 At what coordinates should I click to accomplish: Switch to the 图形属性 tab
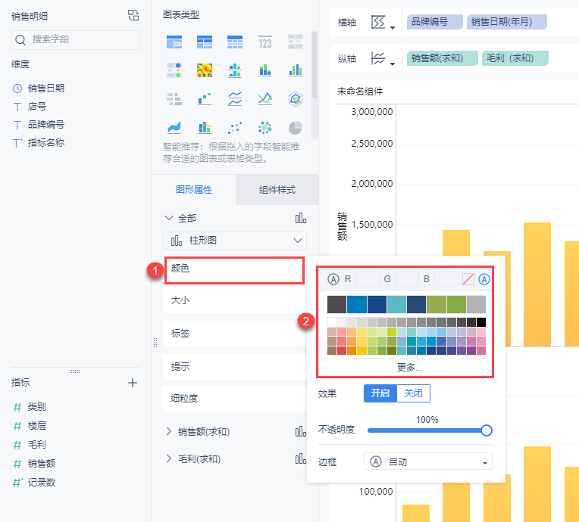(x=194, y=190)
